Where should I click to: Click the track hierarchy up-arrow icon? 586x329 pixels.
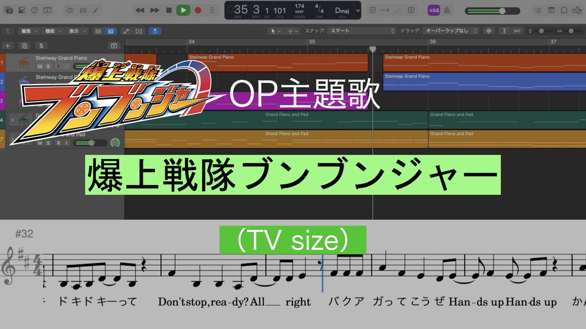point(7,31)
